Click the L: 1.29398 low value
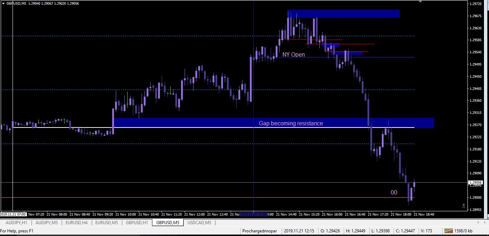The image size is (489, 236). point(380,231)
